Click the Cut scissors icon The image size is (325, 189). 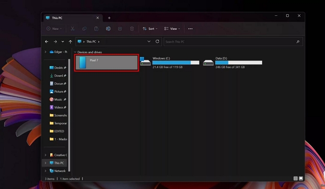click(72, 29)
